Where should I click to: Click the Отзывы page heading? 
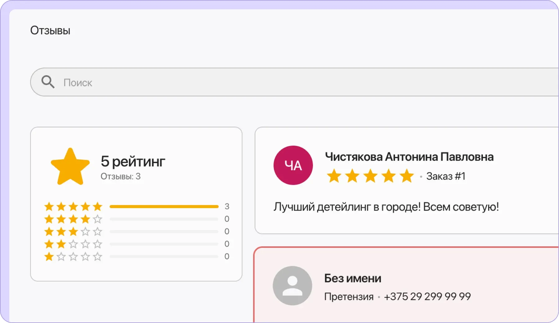tap(50, 30)
